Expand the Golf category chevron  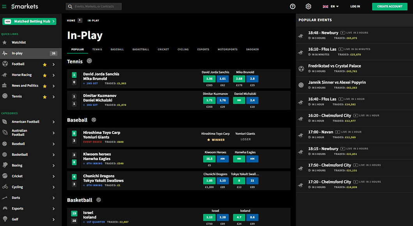click(x=54, y=219)
